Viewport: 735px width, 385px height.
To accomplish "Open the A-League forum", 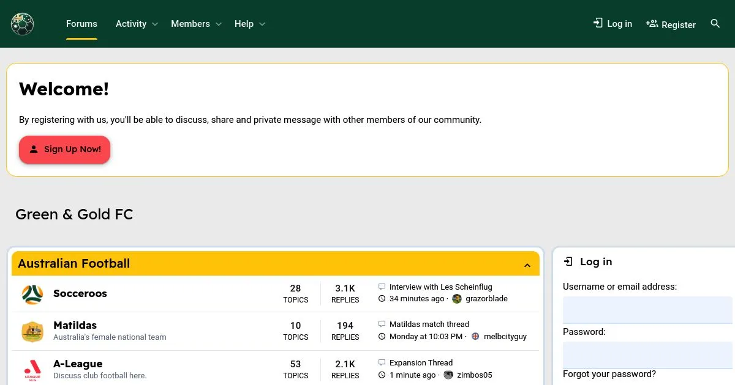I will click(x=78, y=364).
